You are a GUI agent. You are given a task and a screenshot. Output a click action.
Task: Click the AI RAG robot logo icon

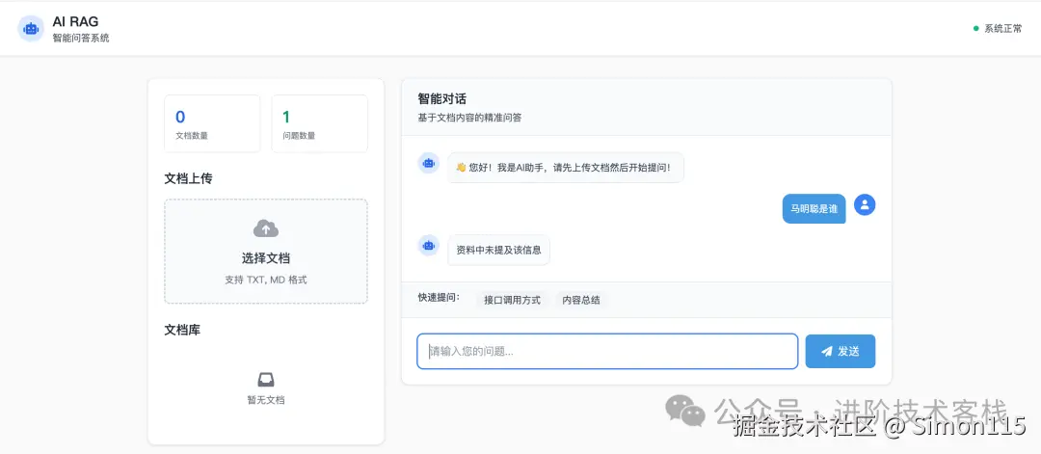point(31,29)
